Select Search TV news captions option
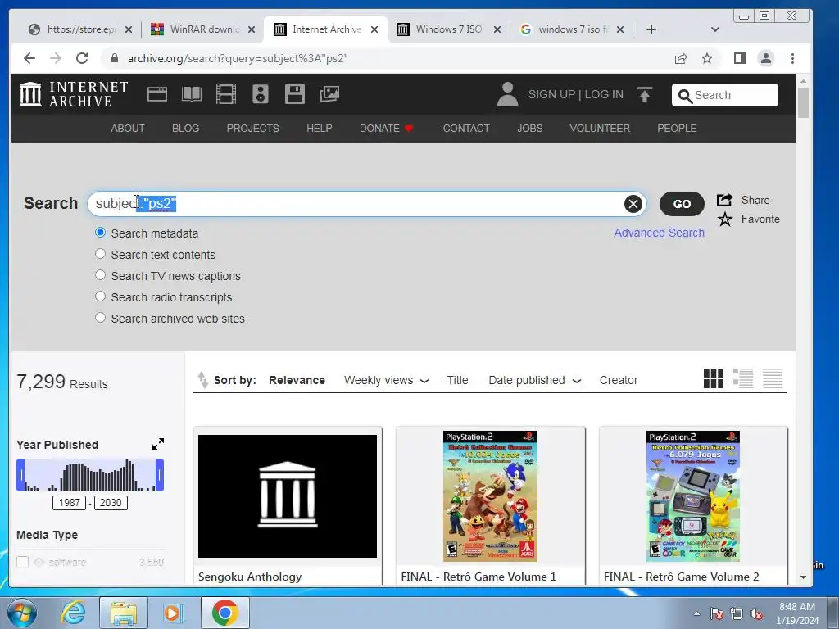Viewport: 839px width, 629px height. click(x=100, y=275)
